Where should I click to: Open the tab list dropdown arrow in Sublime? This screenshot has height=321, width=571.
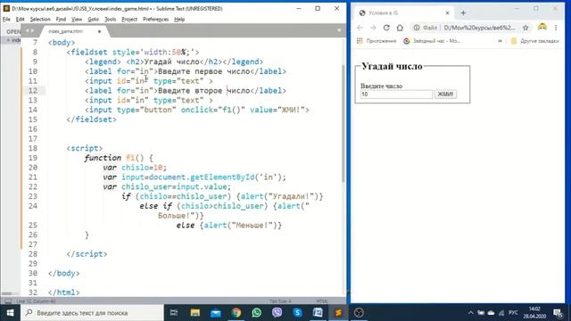click(339, 30)
